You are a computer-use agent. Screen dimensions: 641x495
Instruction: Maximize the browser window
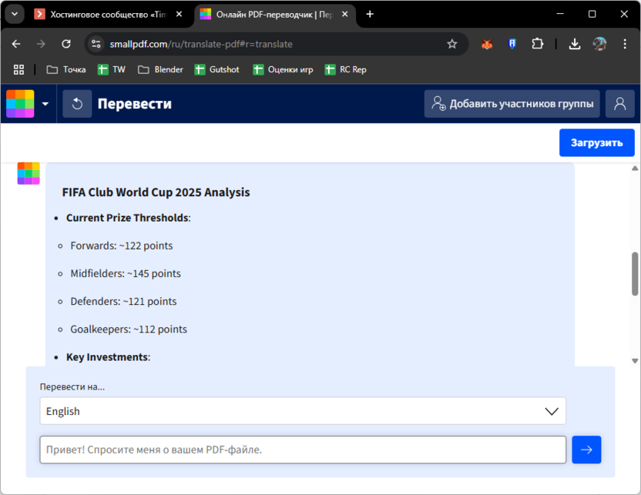[592, 14]
